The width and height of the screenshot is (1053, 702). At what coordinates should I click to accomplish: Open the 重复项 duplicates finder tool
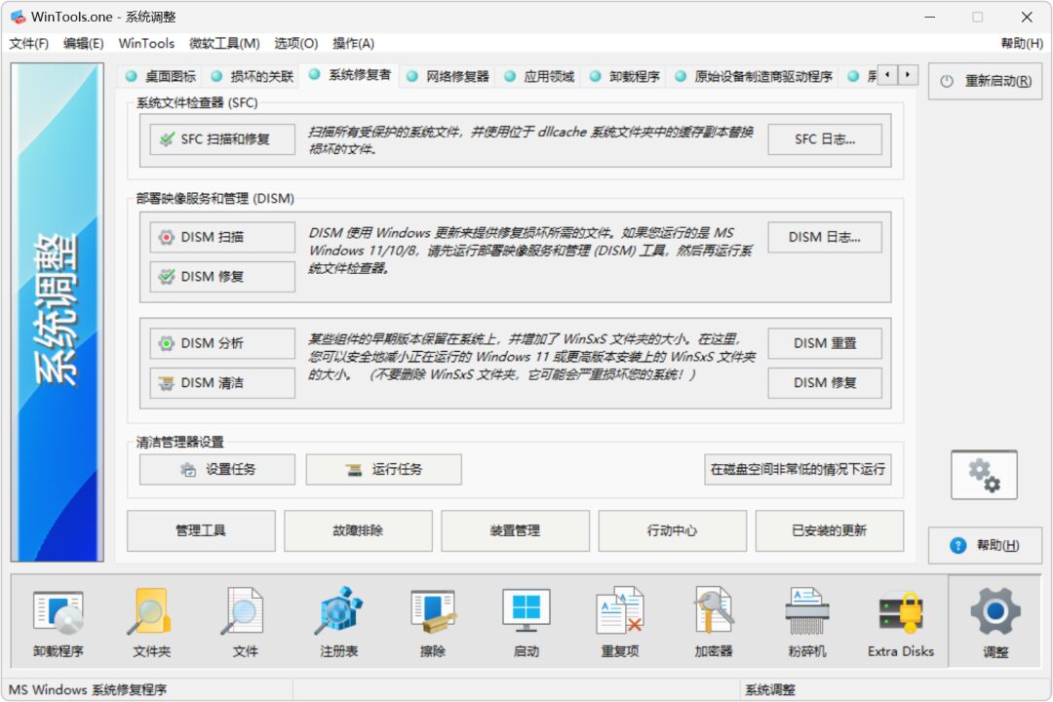[620, 622]
